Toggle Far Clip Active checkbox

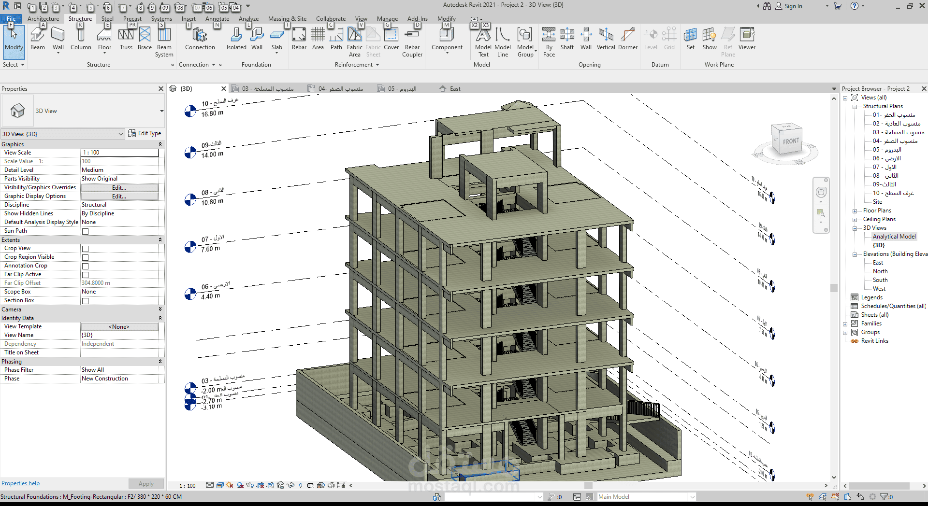coord(86,275)
